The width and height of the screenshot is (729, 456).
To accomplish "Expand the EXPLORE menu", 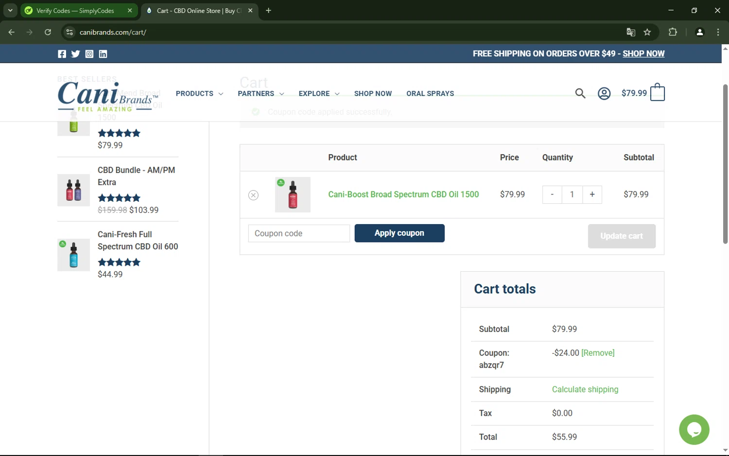I will pyautogui.click(x=319, y=93).
